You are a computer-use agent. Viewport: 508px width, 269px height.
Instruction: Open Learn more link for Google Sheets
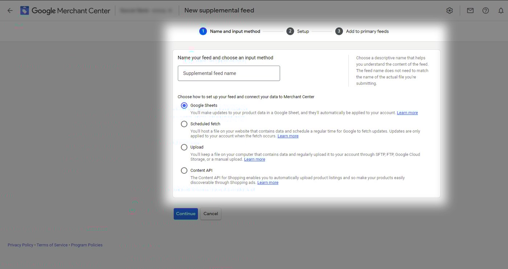[407, 113]
